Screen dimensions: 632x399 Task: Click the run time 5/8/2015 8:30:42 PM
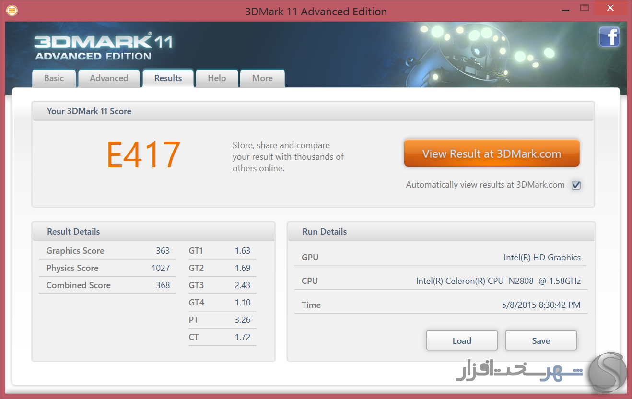click(x=541, y=305)
